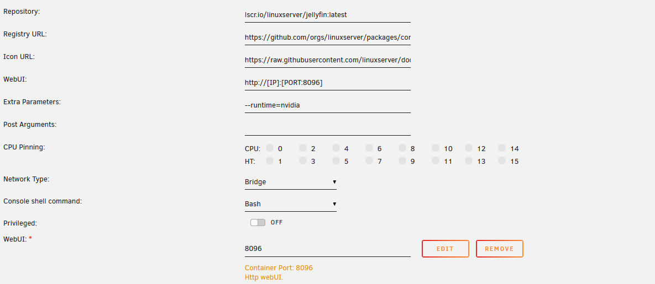This screenshot has width=655, height=284.
Task: Toggle the Privileged switch
Action: [x=258, y=222]
